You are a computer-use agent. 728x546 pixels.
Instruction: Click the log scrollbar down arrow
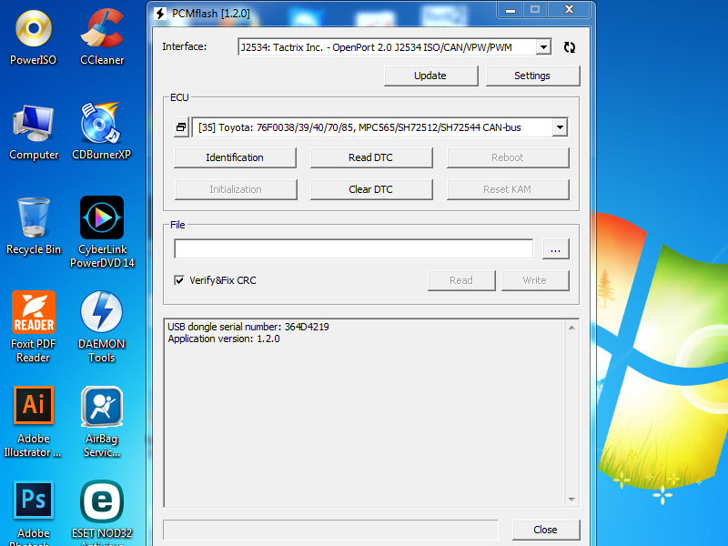click(572, 500)
